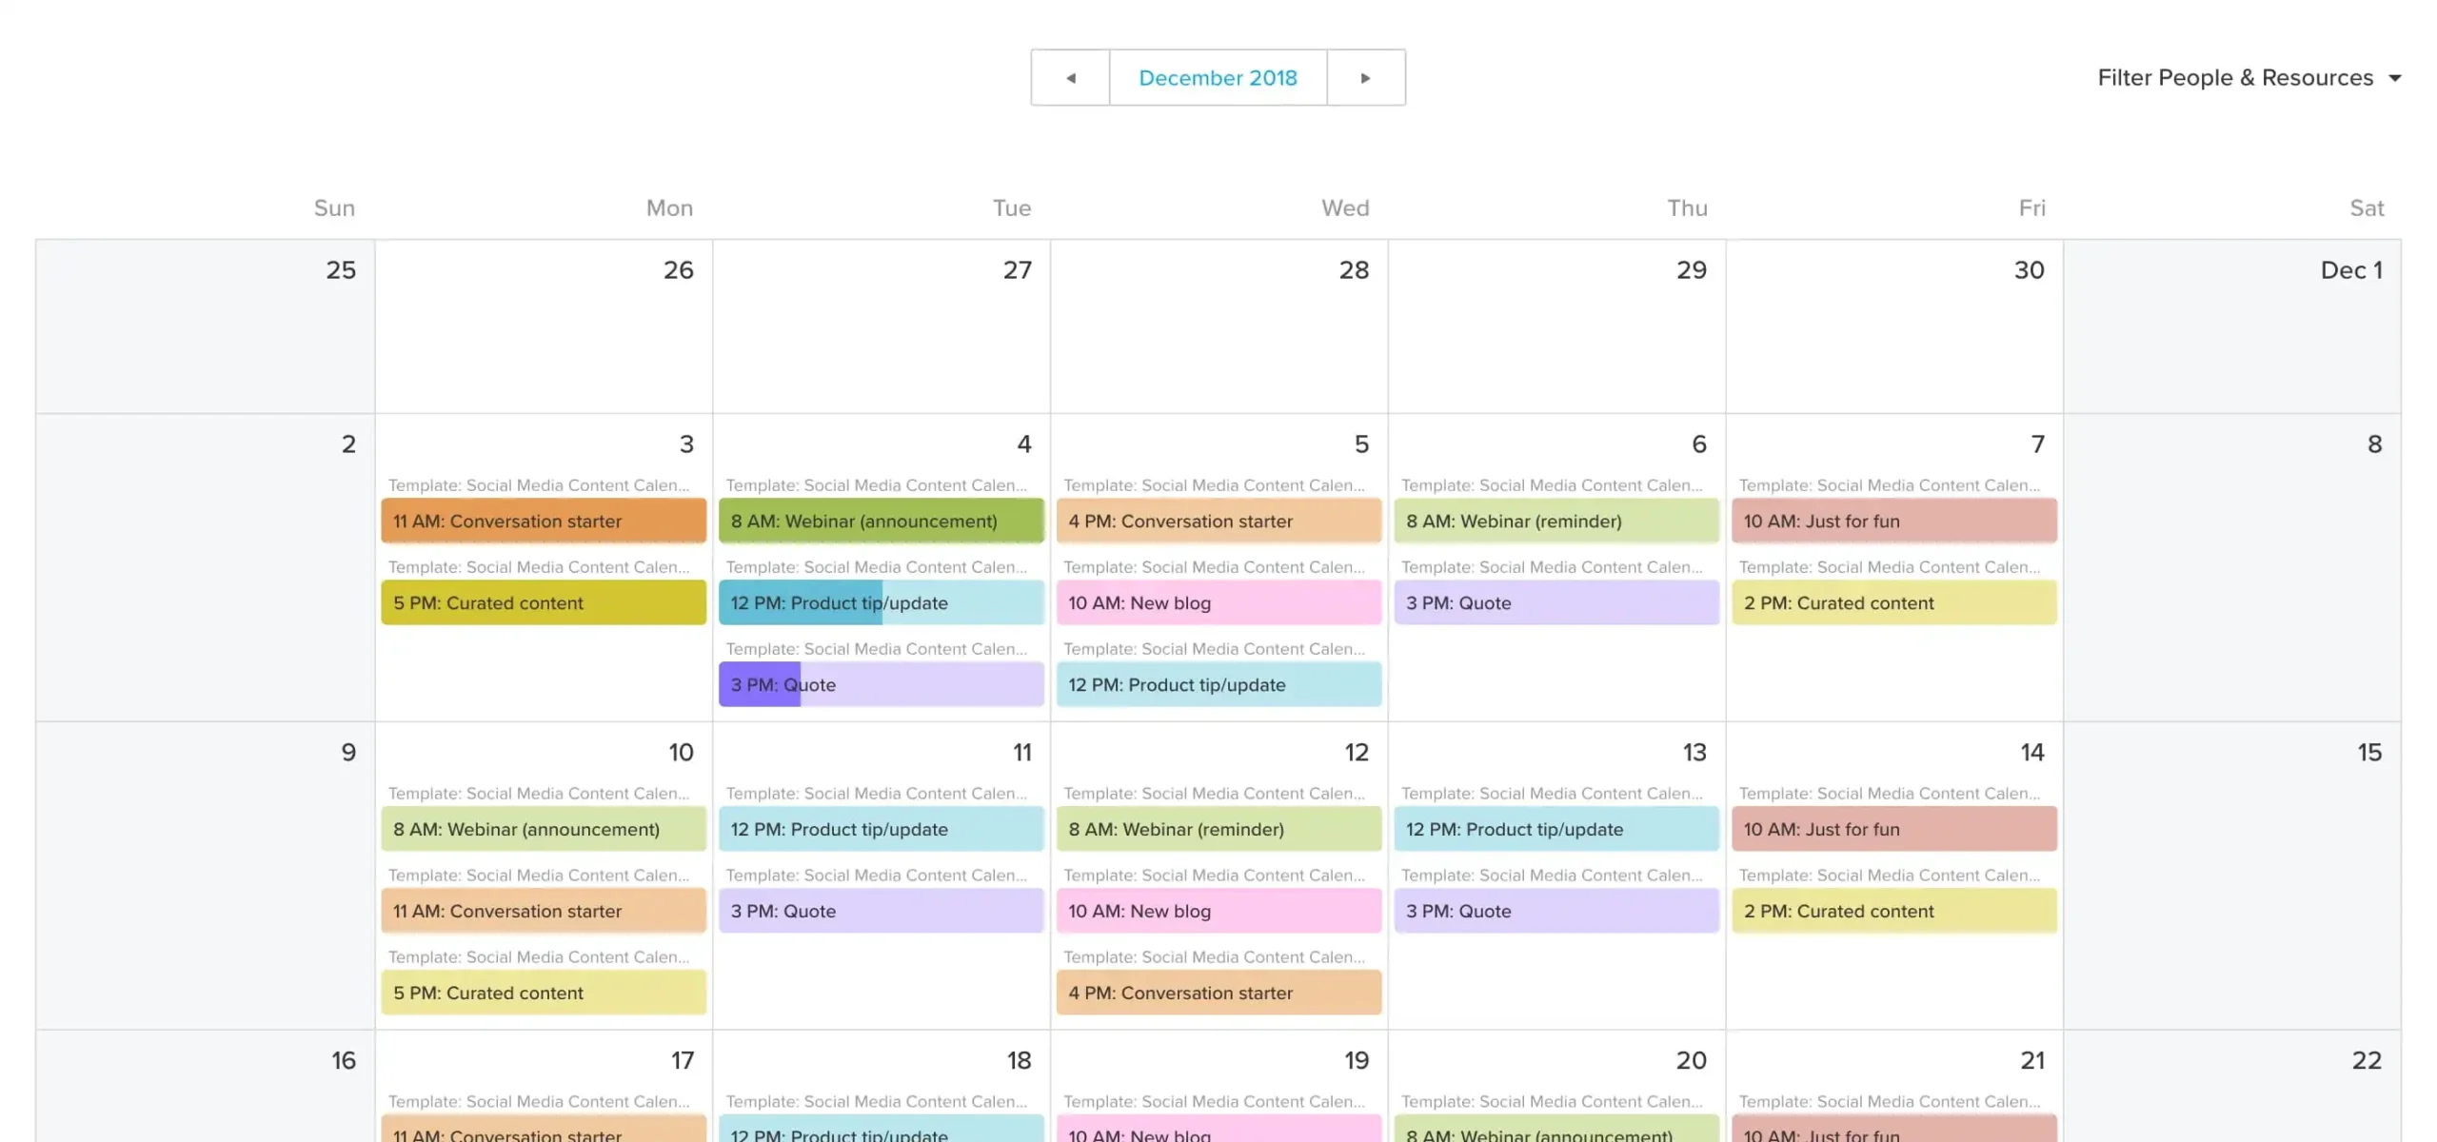Select the 3 PM Quote event on December 4
Image resolution: width=2437 pixels, height=1142 pixels.
click(881, 684)
